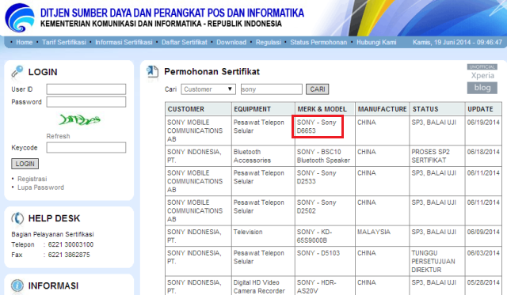
Task: Open Status Permohonan in the navigation bar
Action: tap(318, 42)
